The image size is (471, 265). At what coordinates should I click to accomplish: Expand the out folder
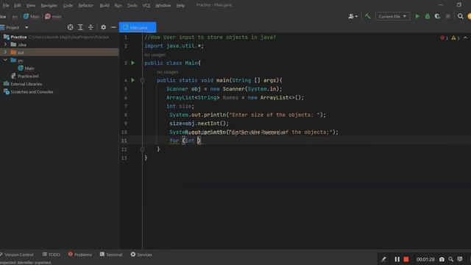coord(5,52)
